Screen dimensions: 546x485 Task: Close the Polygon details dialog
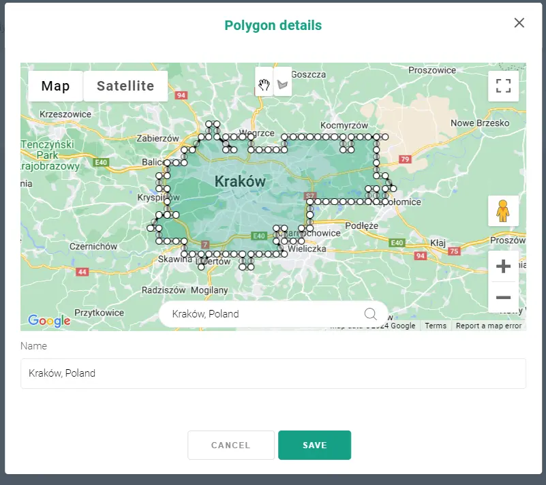coord(519,23)
